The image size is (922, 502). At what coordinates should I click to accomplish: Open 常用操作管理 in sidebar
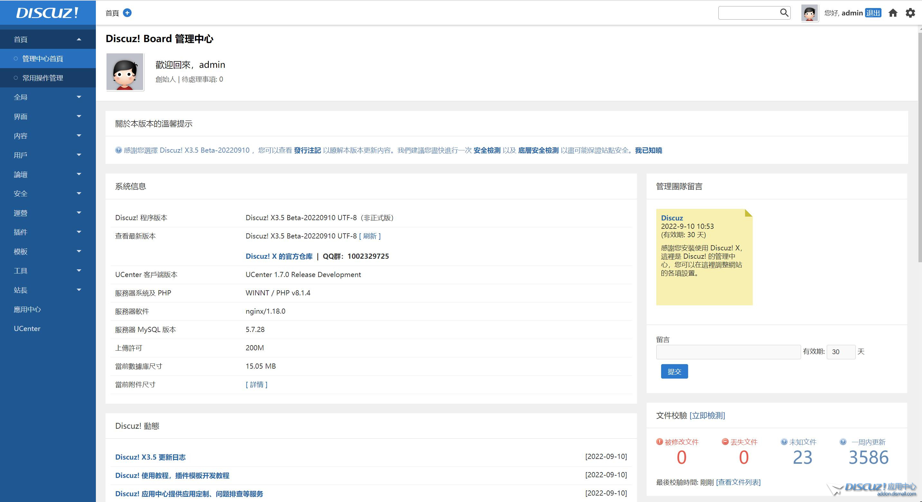click(x=48, y=78)
